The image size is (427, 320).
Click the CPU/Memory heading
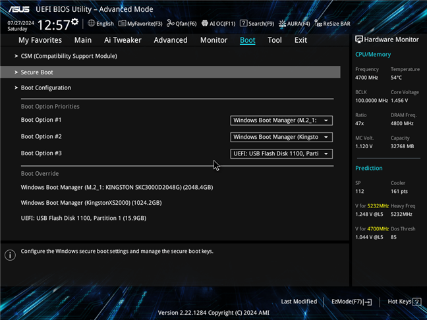coord(373,55)
